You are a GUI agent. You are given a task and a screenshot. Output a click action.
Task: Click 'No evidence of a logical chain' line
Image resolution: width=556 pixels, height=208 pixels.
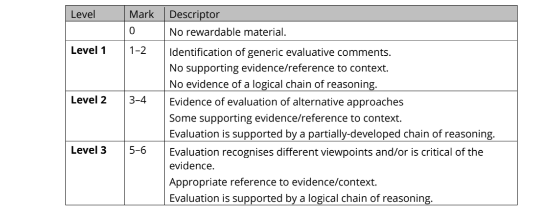click(273, 84)
